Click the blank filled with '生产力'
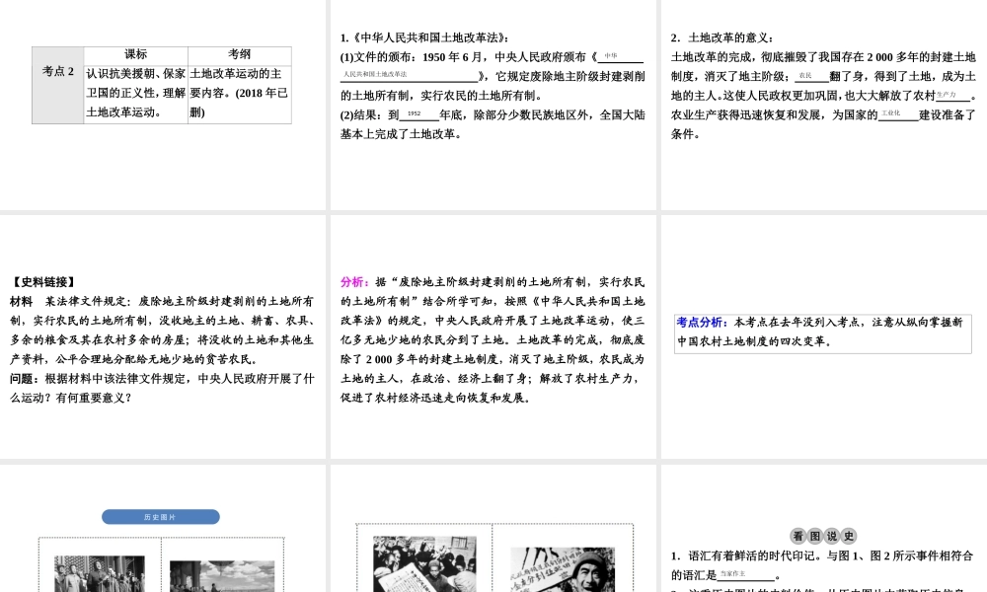Viewport: 987px width, 592px height. (953, 96)
